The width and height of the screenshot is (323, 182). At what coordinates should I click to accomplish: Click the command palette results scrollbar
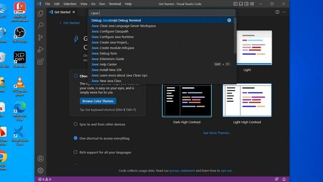[x=235, y=35]
